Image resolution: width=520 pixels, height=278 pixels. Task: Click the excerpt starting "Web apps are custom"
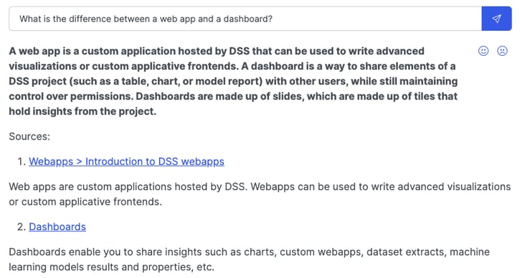[260, 186]
